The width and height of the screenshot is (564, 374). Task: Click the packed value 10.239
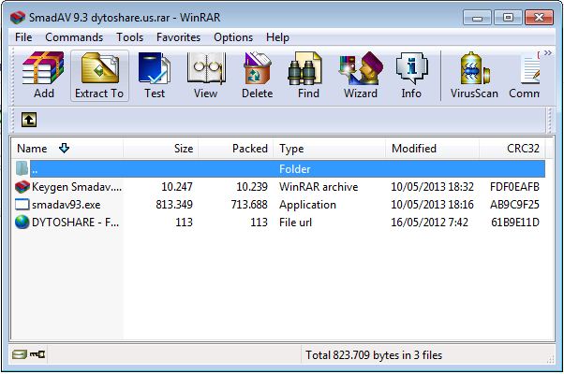(x=252, y=187)
